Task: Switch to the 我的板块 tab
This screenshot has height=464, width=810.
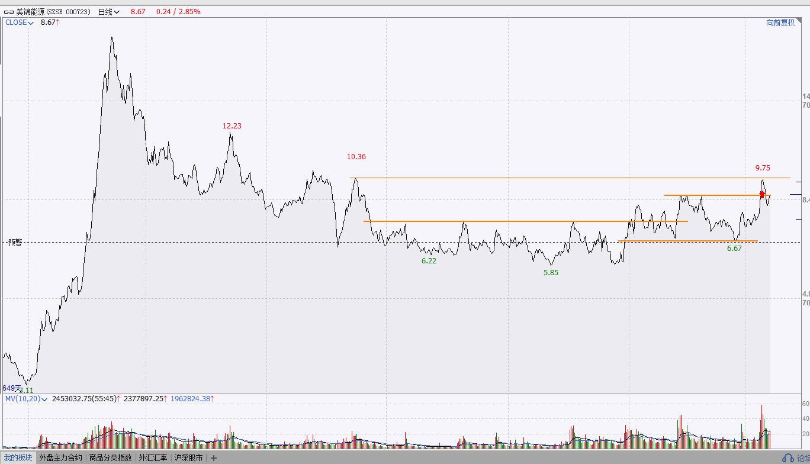Action: click(x=18, y=458)
